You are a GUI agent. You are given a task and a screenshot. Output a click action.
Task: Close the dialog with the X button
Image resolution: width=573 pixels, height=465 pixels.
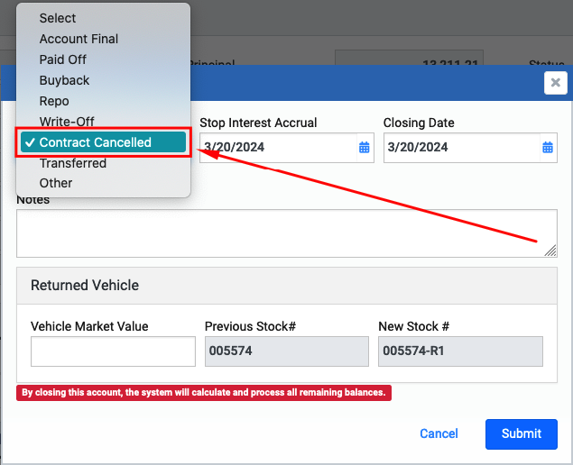(x=556, y=83)
